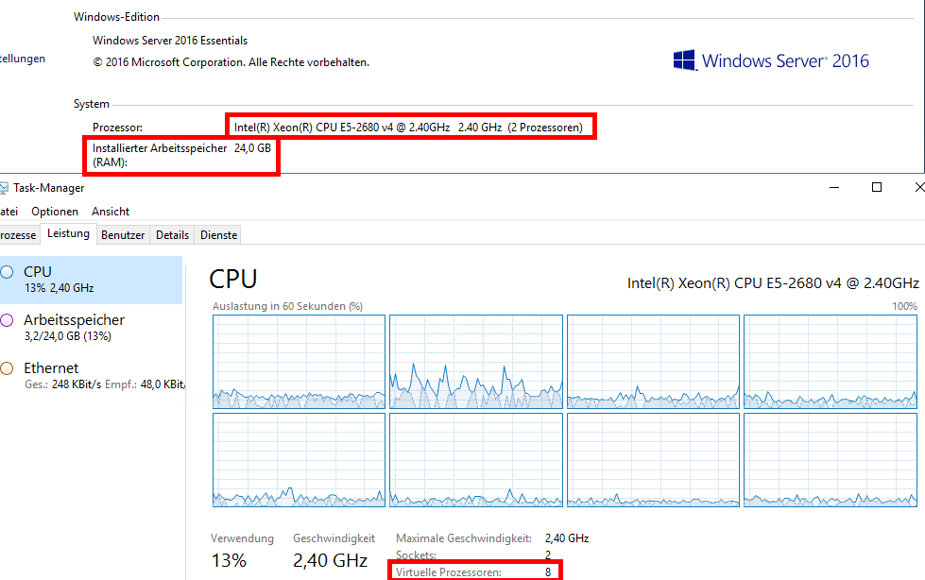Click the Task-Manager icon in title bar
The image size is (925, 580).
tap(5, 188)
